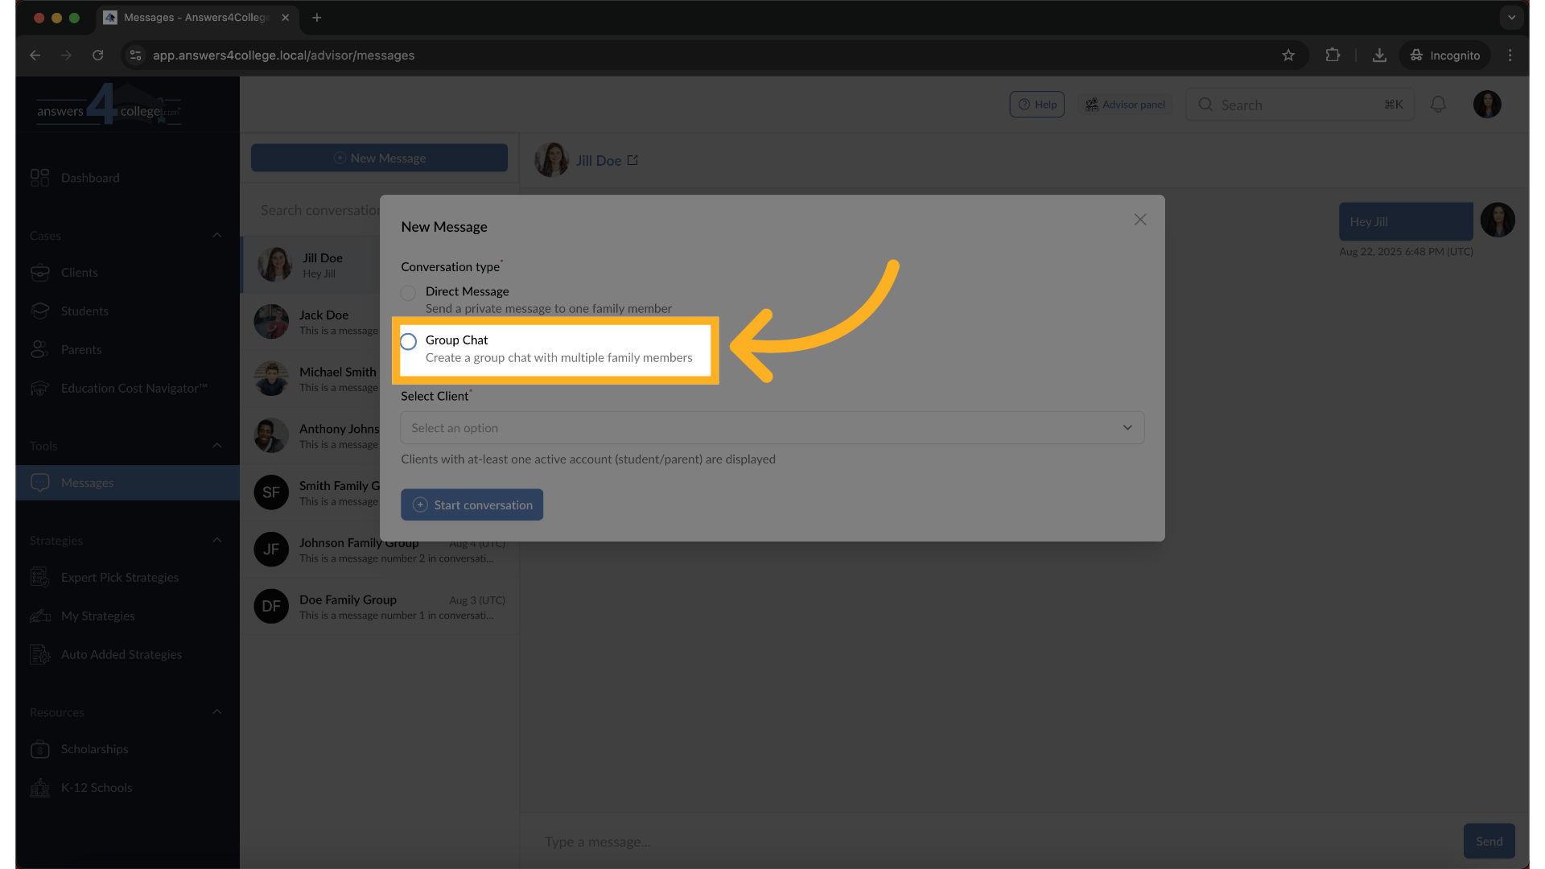The width and height of the screenshot is (1545, 869).
Task: Collapse the Strategies section chevron
Action: 216,541
